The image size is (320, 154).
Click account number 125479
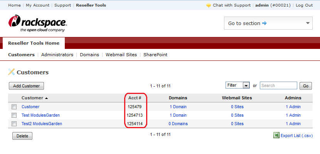point(135,107)
